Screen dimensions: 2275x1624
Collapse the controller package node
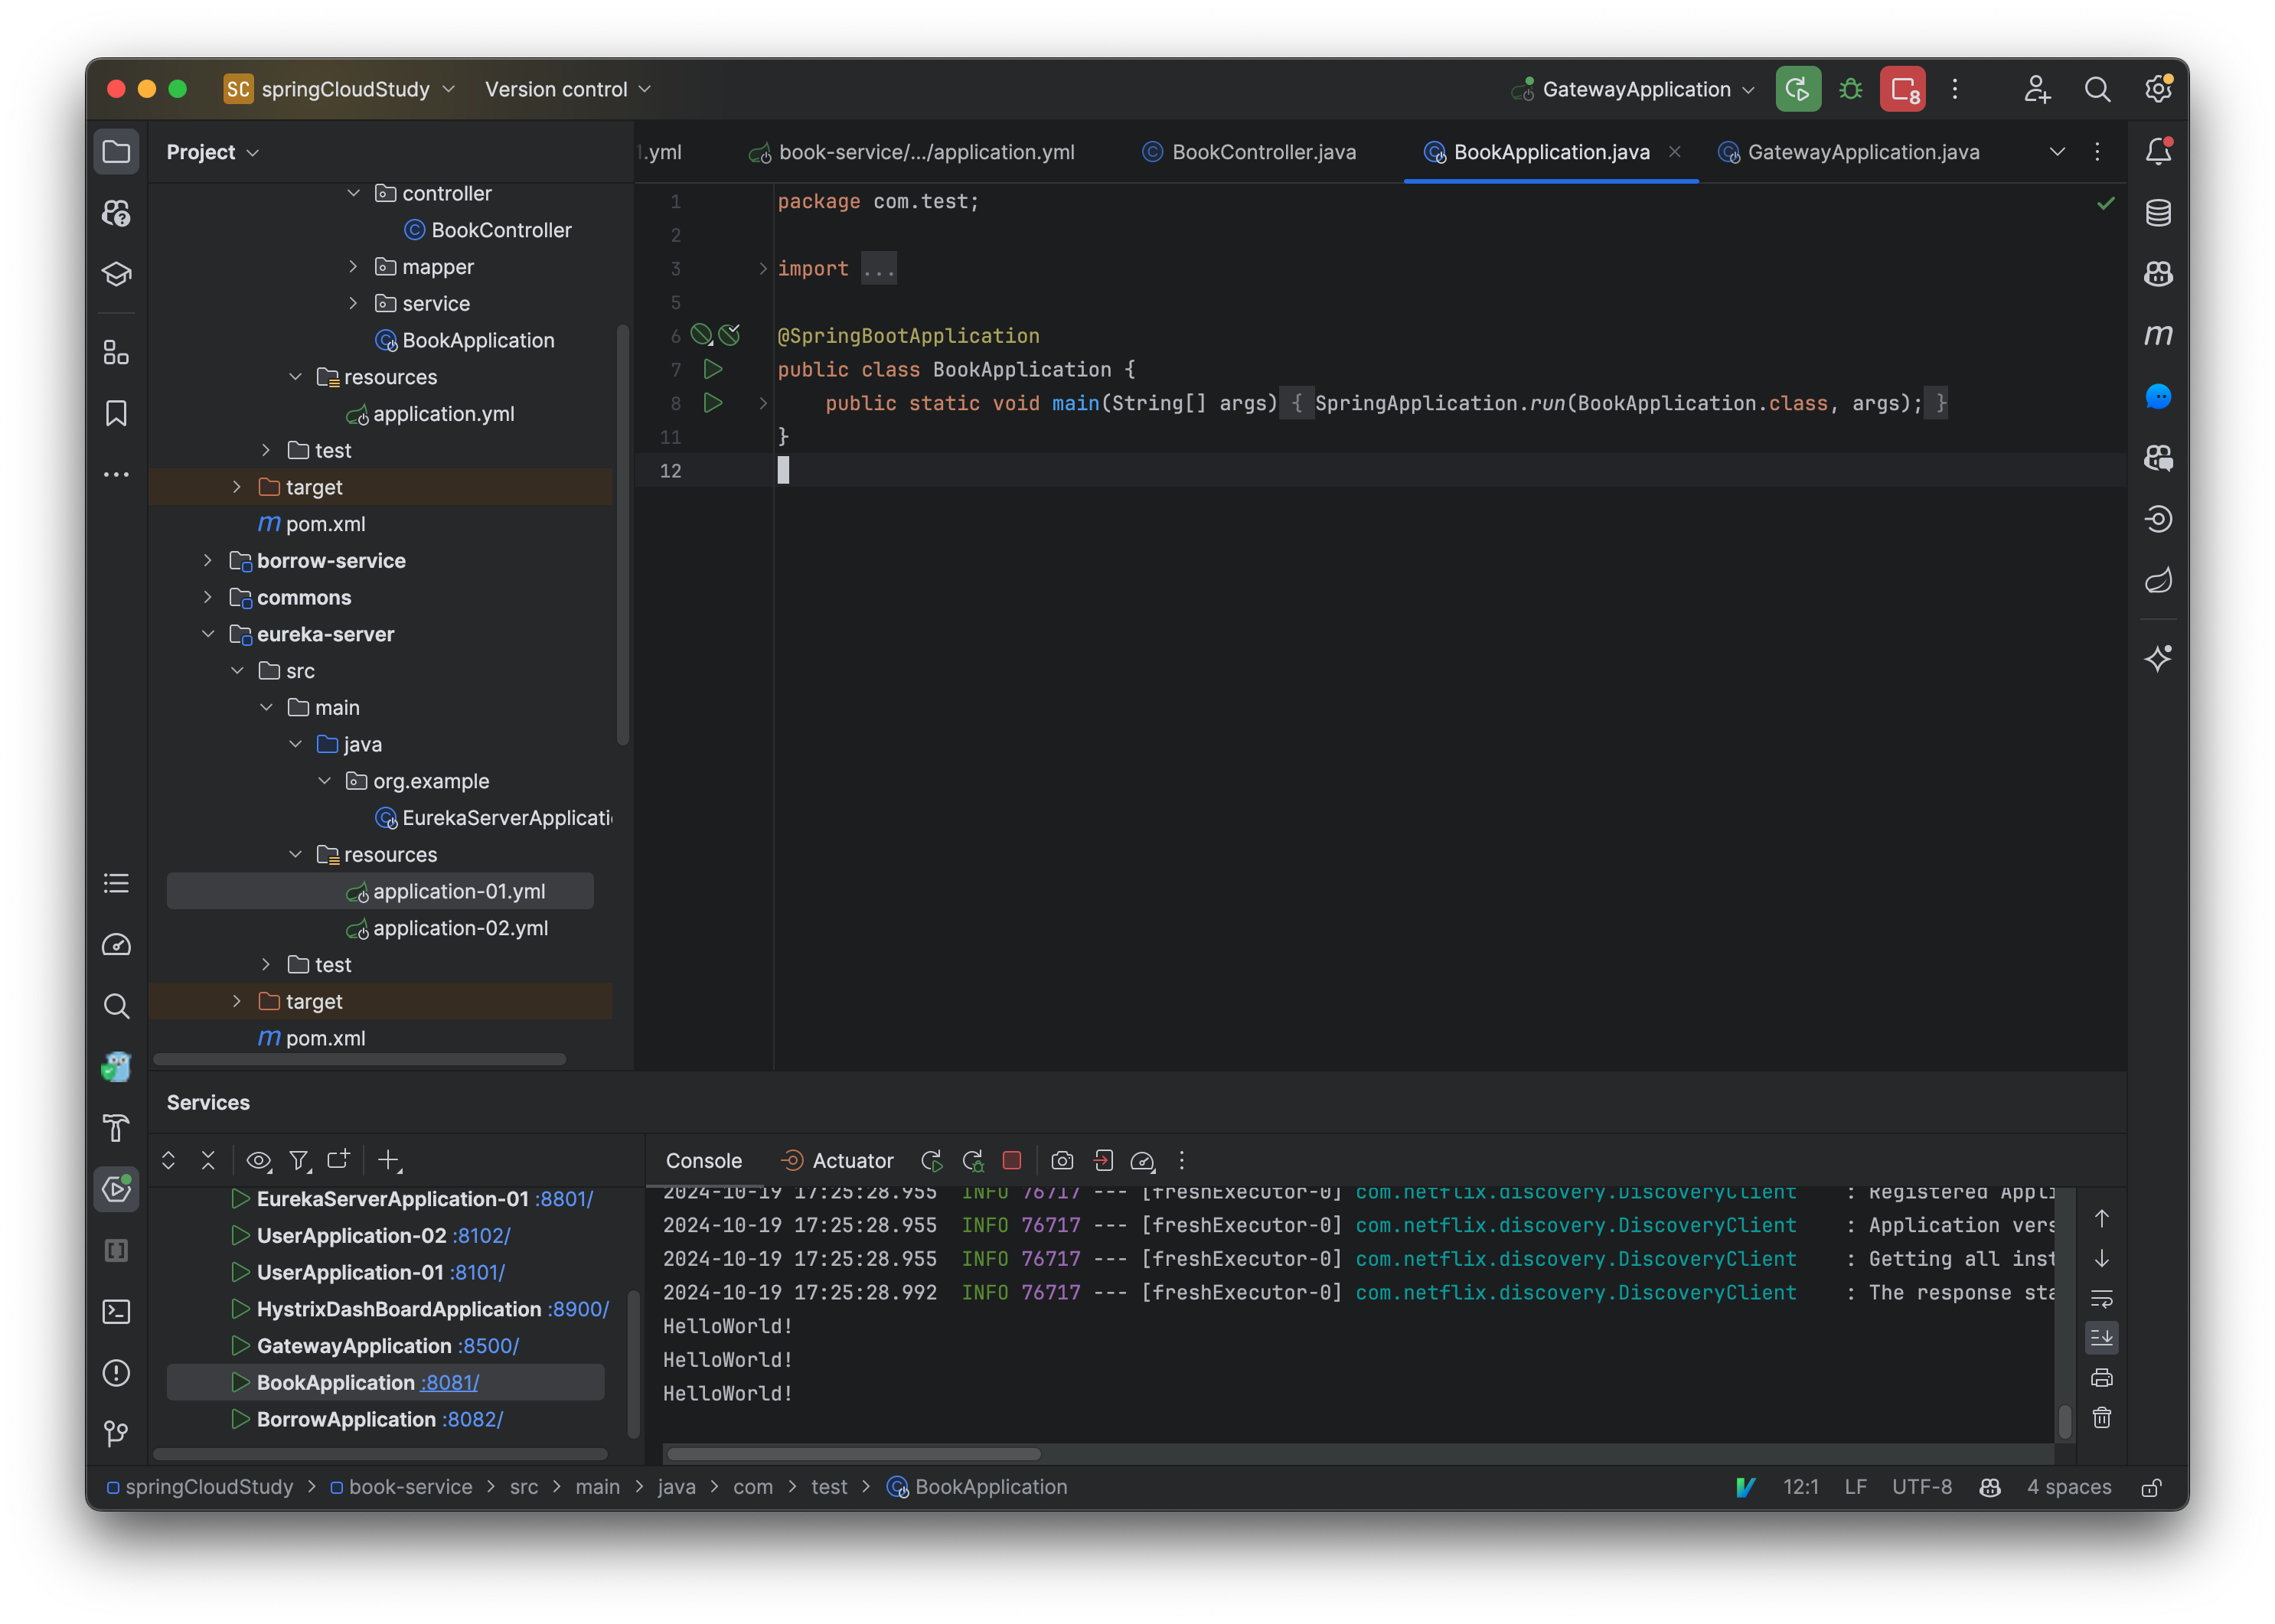coord(353,193)
